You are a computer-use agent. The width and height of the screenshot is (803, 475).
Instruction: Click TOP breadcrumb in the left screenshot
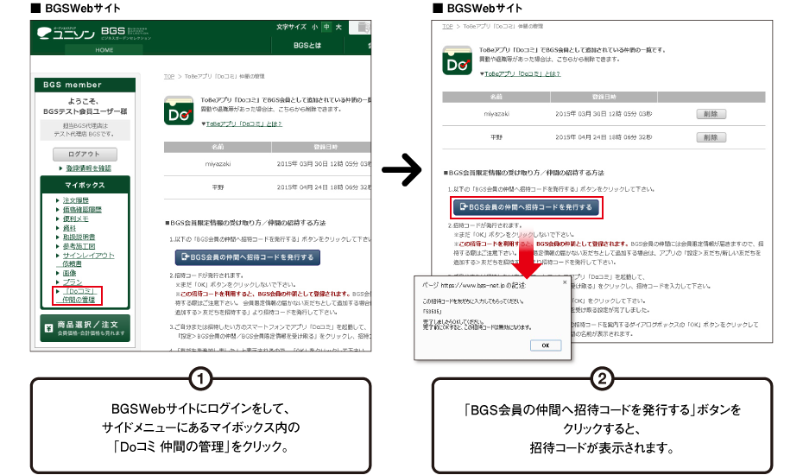coord(169,76)
